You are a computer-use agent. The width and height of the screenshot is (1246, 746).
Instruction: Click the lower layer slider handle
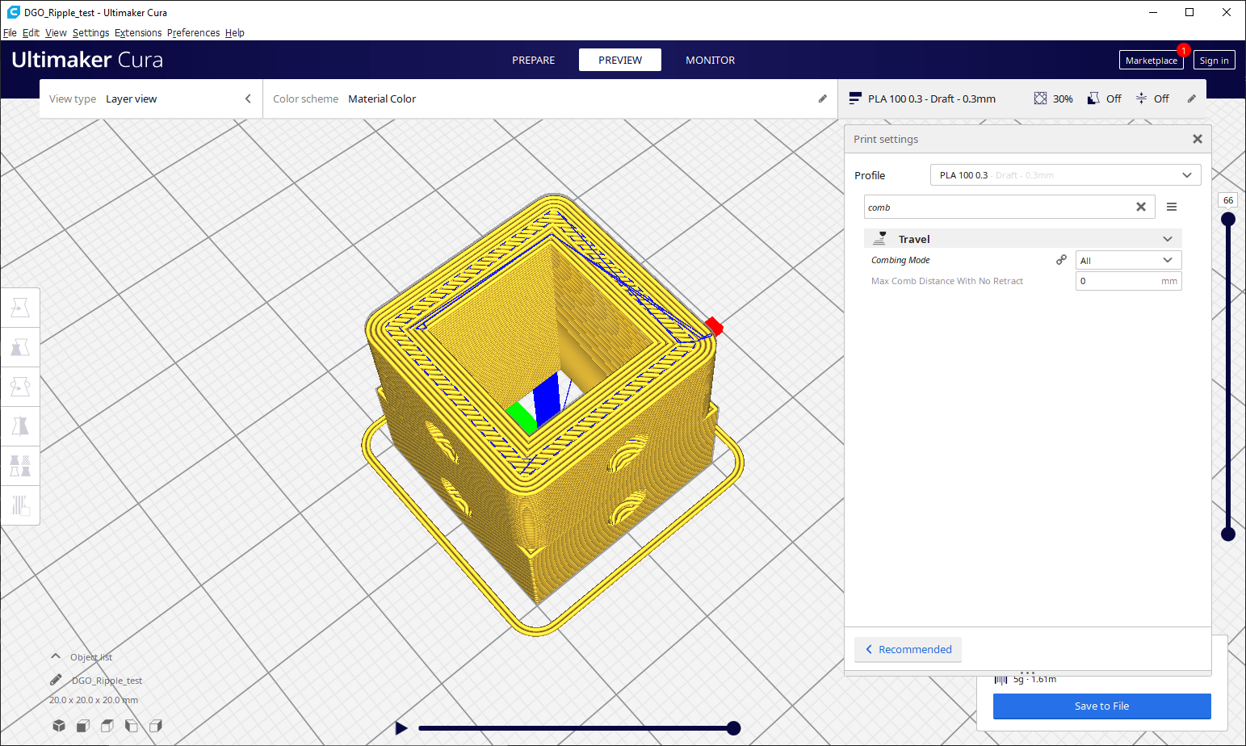click(1228, 534)
